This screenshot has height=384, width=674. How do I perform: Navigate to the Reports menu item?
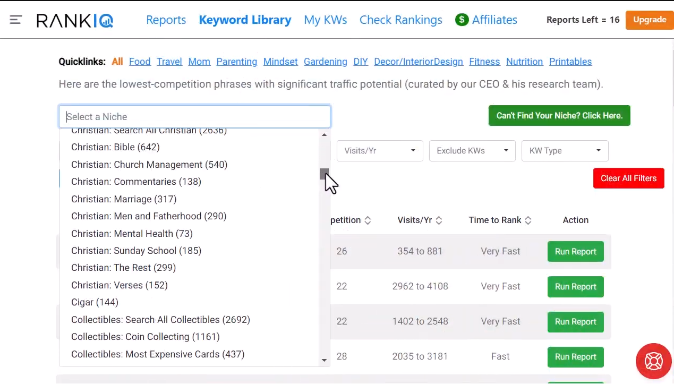coord(166,20)
